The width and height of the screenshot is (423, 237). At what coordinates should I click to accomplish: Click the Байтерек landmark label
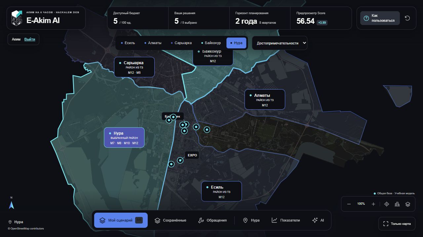(173, 116)
